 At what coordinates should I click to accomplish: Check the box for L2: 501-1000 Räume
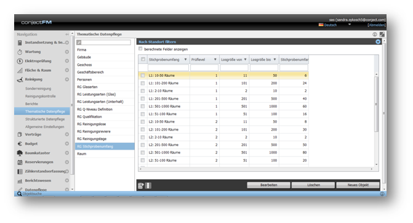[143, 153]
